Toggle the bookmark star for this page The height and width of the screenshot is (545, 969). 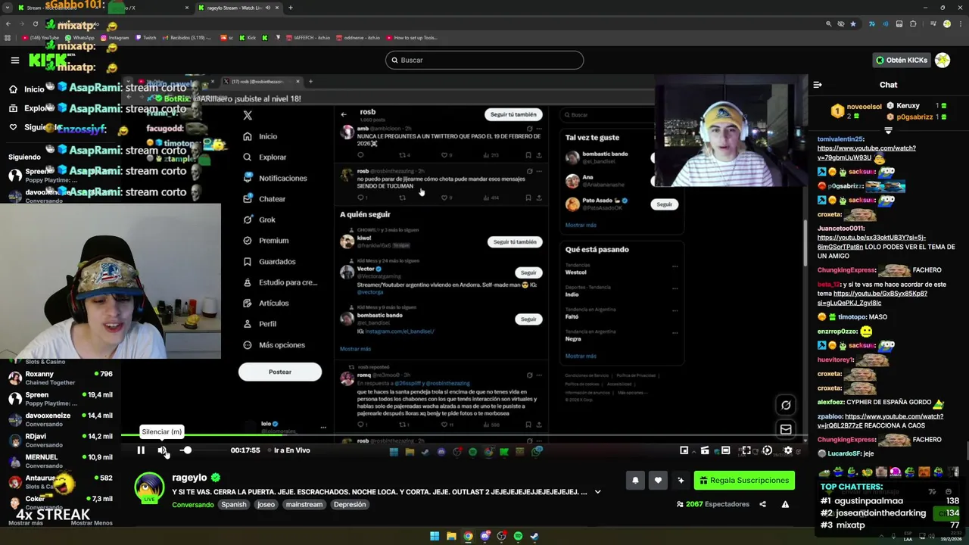pos(853,23)
